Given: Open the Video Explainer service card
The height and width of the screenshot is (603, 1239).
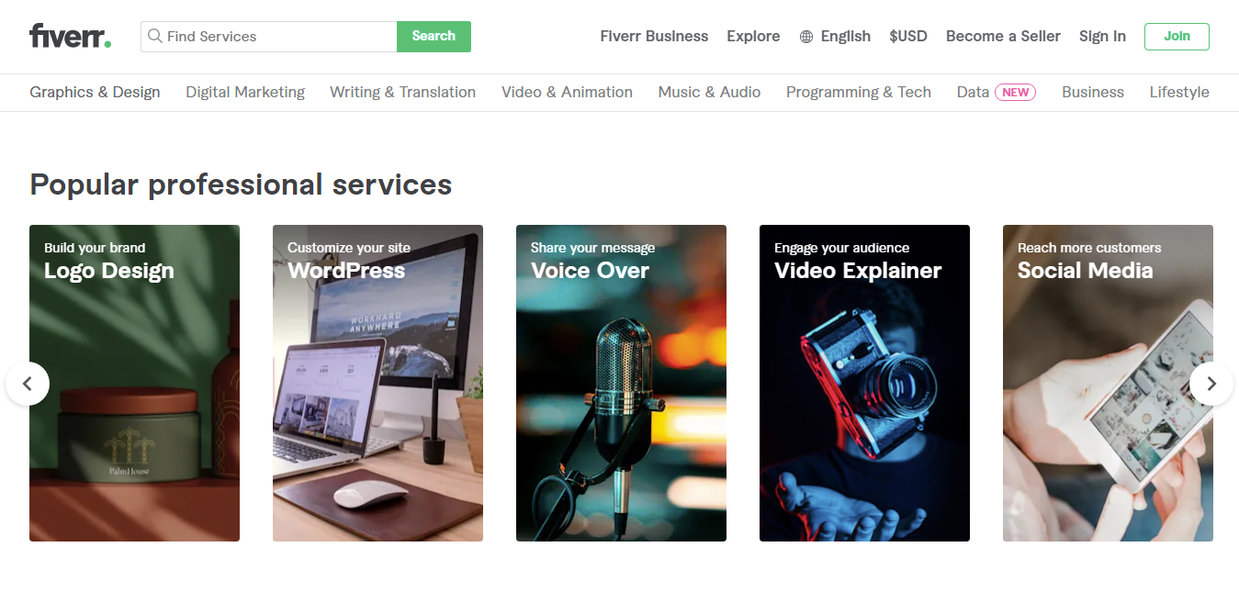Looking at the screenshot, I should pyautogui.click(x=864, y=383).
